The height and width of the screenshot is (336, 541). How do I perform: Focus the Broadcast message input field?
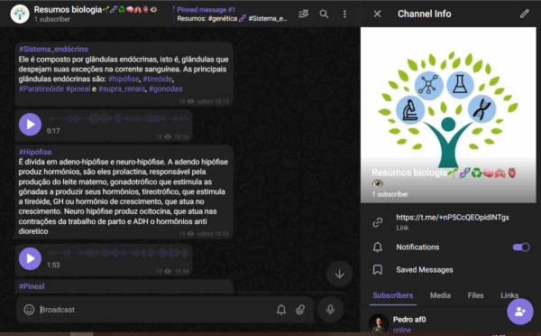[x=155, y=310]
